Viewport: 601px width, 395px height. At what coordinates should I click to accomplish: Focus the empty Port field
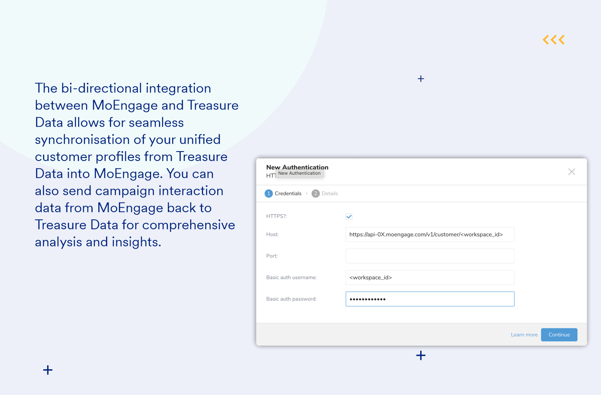[430, 256]
